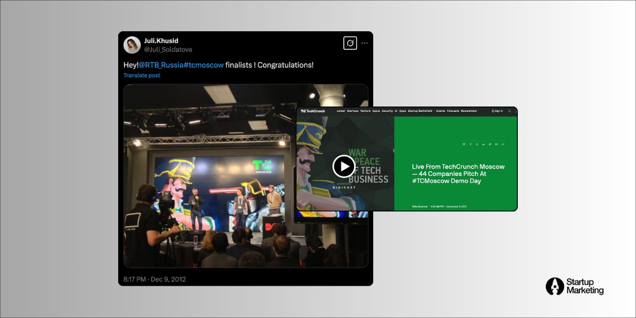Viewport: 636px width, 318px height.
Task: Click the TechCrunch search magnifier icon
Action: [x=510, y=111]
